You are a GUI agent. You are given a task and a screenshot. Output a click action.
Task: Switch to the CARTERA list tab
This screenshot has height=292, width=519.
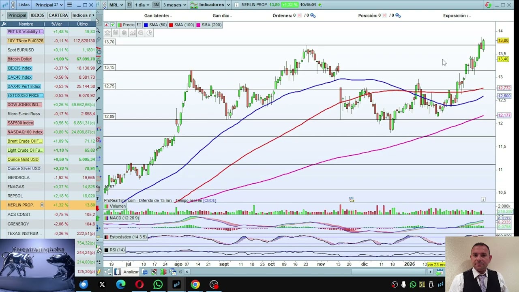click(58, 15)
